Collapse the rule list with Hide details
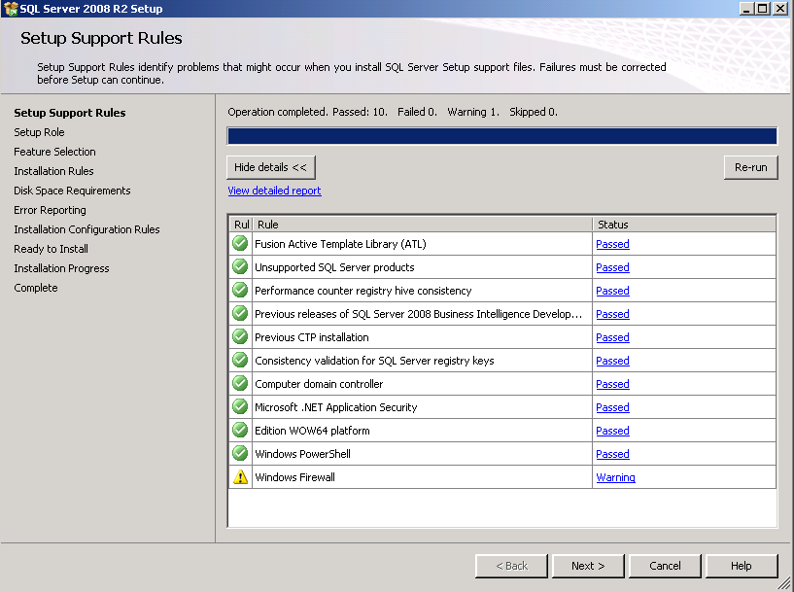The height and width of the screenshot is (592, 794). [x=271, y=167]
